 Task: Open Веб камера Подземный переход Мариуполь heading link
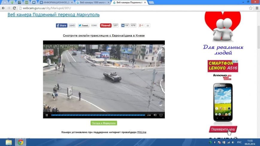click(54, 15)
